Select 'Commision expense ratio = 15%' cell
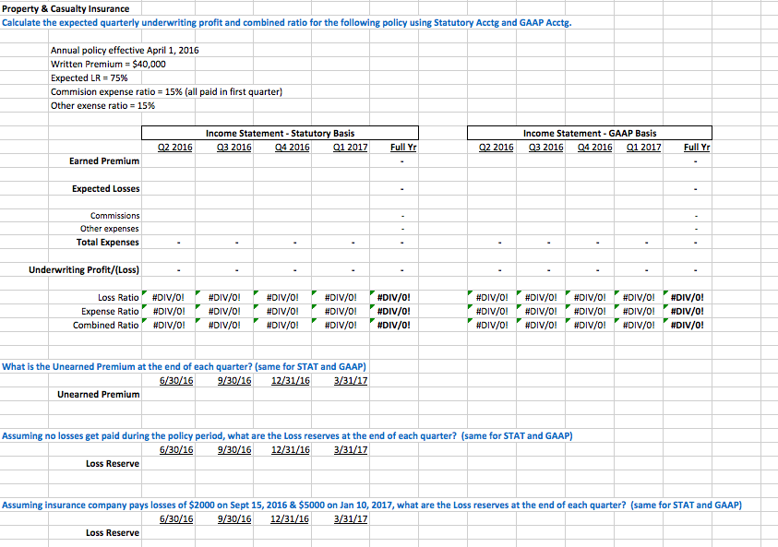Viewport: 778px width, 547px height. tap(166, 91)
